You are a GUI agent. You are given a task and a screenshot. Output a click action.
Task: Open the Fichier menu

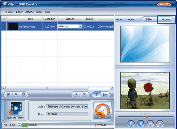pos(10,12)
